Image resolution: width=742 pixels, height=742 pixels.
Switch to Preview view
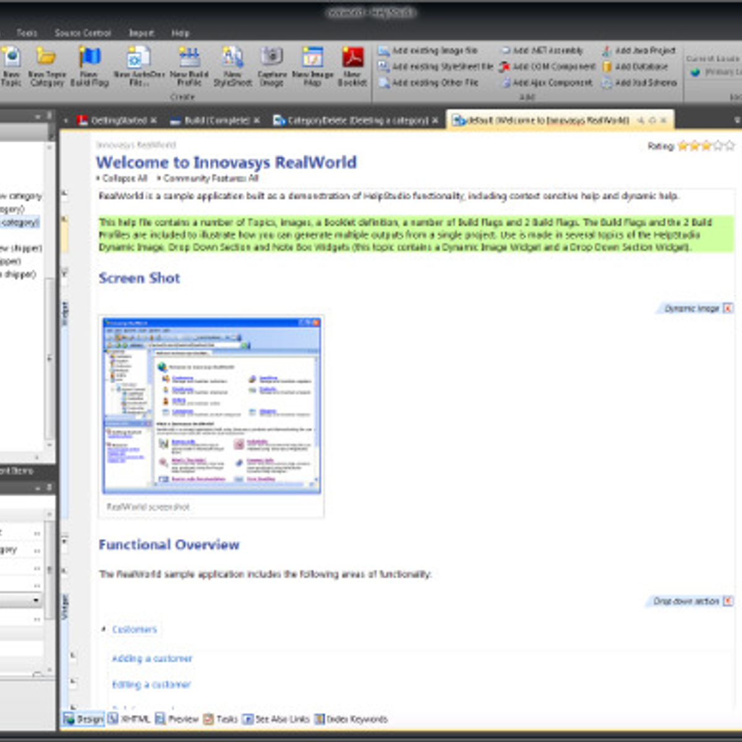click(177, 719)
